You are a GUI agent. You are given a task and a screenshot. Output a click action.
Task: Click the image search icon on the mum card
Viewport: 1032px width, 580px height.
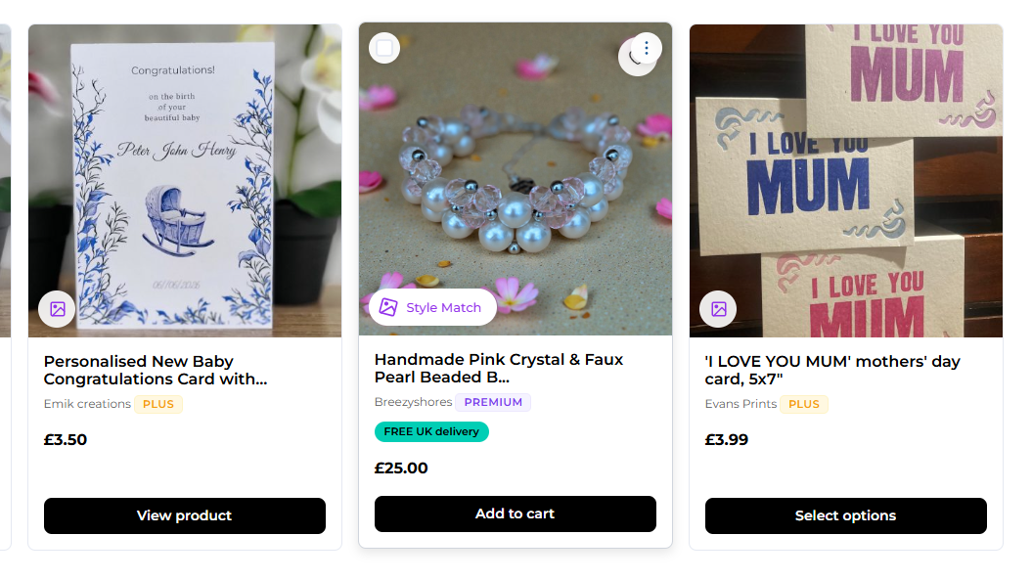click(718, 309)
